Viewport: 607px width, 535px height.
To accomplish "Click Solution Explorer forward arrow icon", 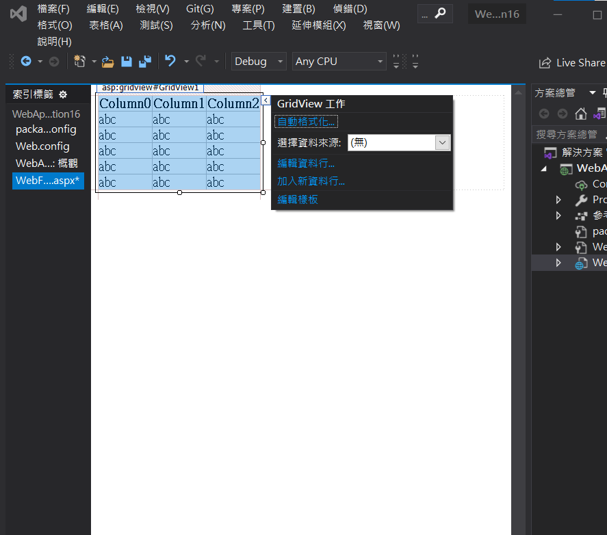I will click(562, 114).
